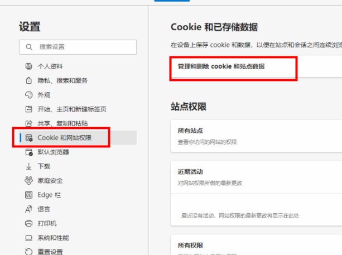Image resolution: width=342 pixels, height=255 pixels.
Task: Open Edge 栏 settings
Action: point(49,195)
